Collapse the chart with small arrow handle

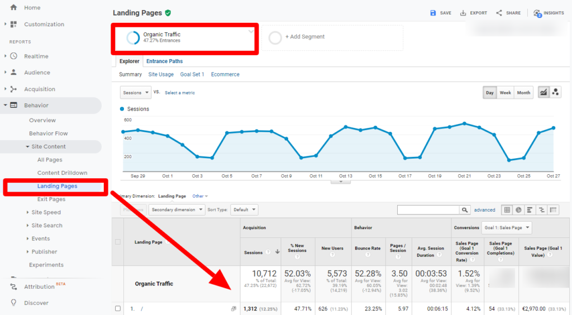pyautogui.click(x=341, y=182)
